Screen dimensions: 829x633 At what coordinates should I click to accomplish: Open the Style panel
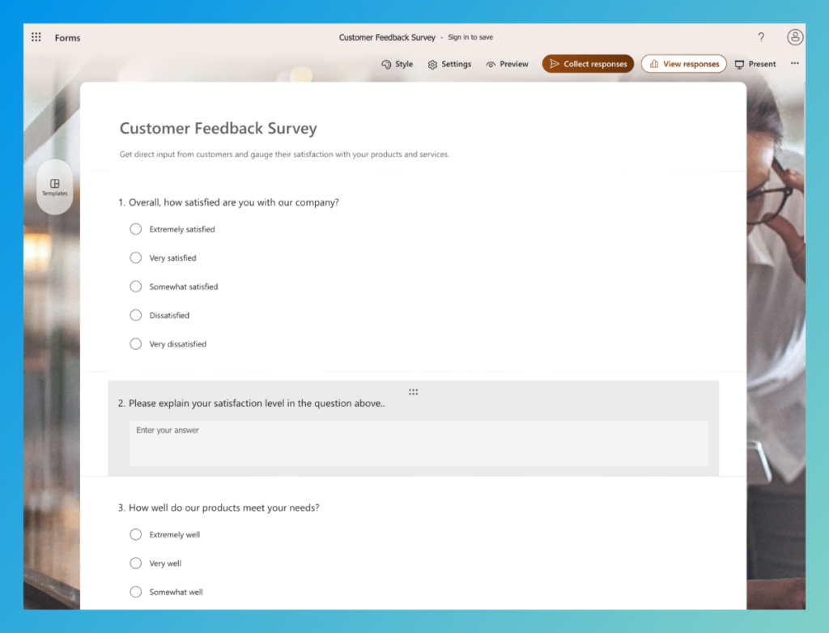397,64
